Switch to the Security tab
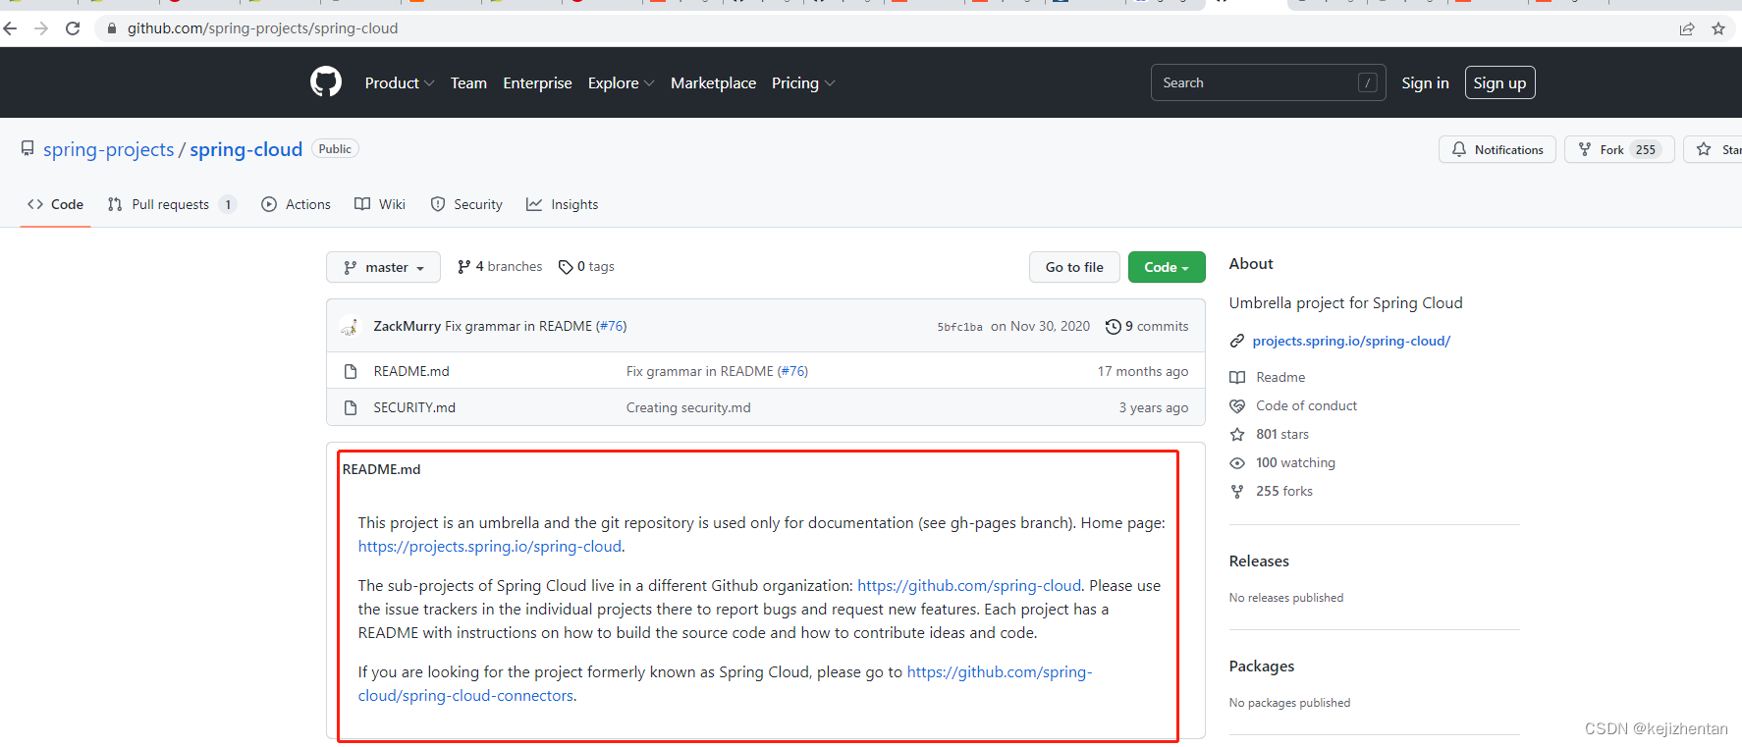The width and height of the screenshot is (1742, 747). [x=466, y=204]
